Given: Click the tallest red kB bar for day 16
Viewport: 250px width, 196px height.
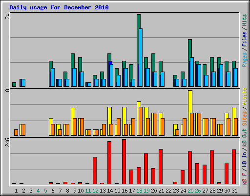Looking at the screenshot, I should click(x=124, y=162).
